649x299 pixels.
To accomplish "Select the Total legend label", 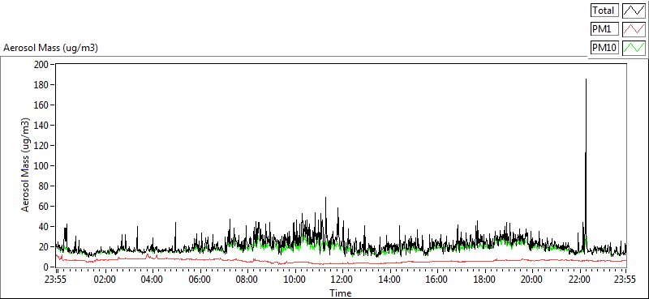I will click(604, 11).
